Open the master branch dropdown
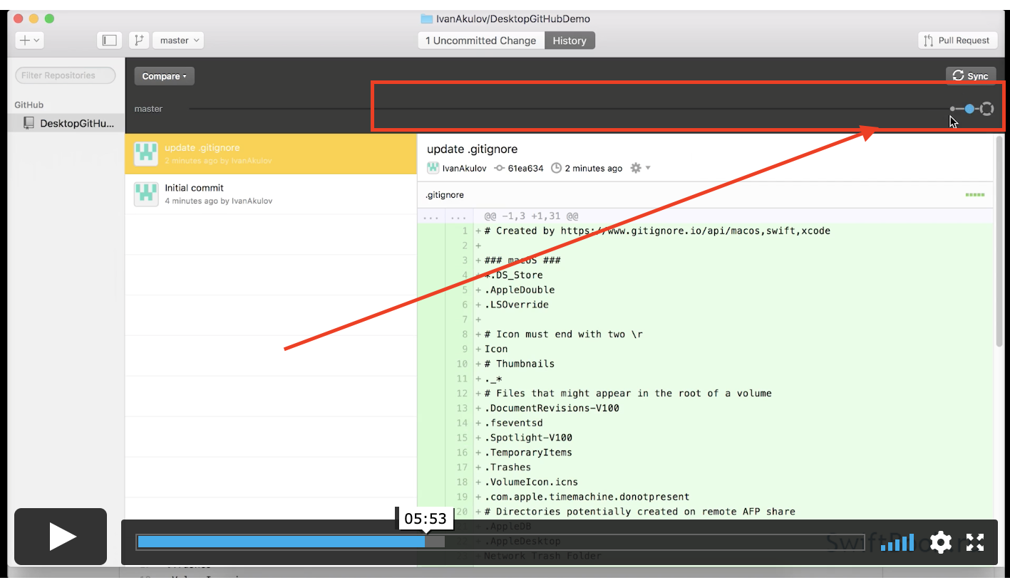Image resolution: width=1010 pixels, height=580 pixels. point(178,41)
